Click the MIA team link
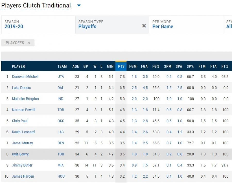 61,165
